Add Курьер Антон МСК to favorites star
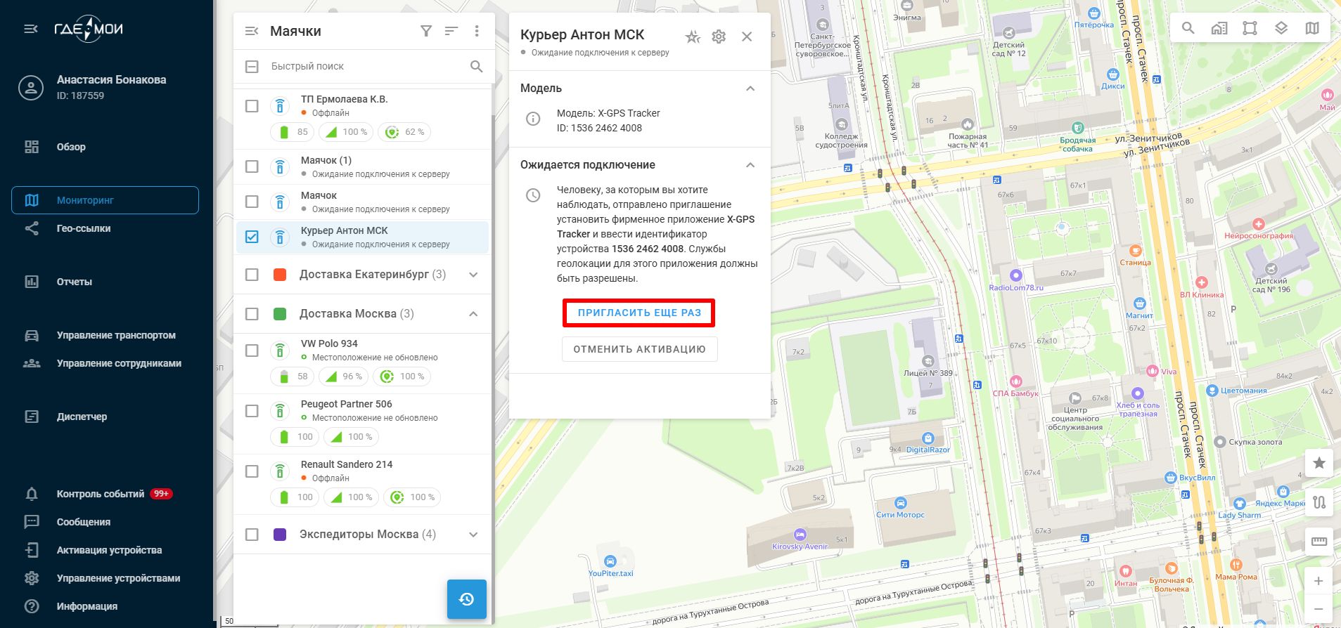Screen dimensions: 1341x628 click(x=693, y=37)
